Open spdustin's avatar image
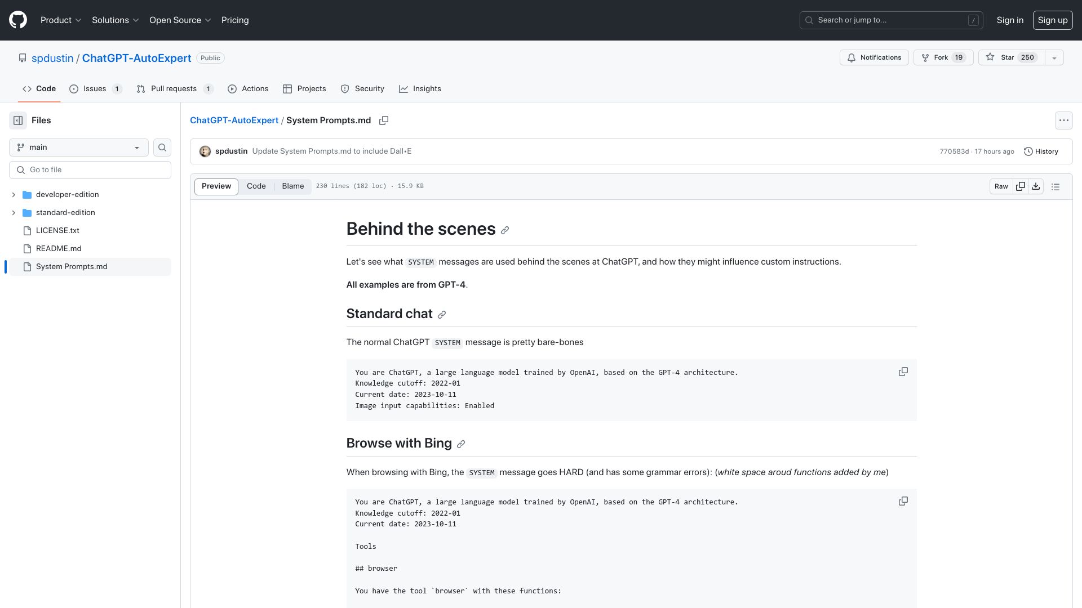The height and width of the screenshot is (608, 1082). point(205,151)
